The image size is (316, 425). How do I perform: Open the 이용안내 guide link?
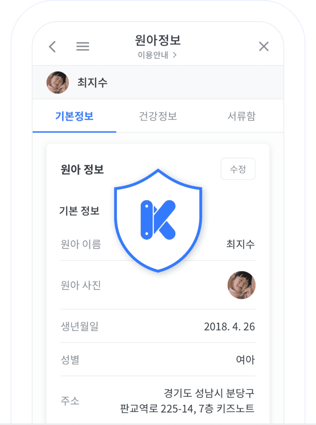157,55
